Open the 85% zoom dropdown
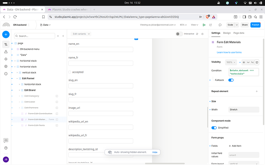265x165 pixels. pos(183,25)
